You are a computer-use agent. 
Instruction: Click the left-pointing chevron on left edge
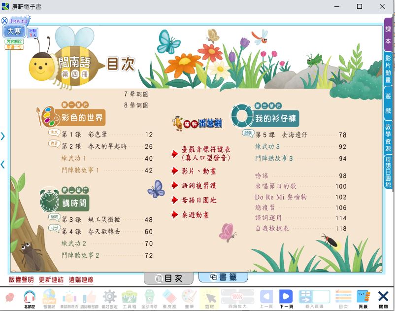coord(3,165)
